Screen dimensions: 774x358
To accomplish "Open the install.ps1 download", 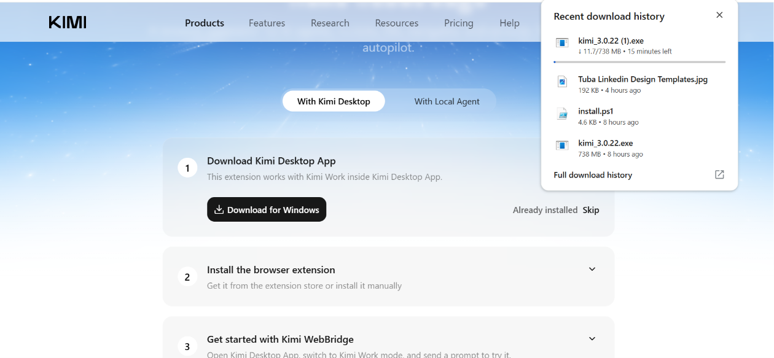I will pos(639,116).
